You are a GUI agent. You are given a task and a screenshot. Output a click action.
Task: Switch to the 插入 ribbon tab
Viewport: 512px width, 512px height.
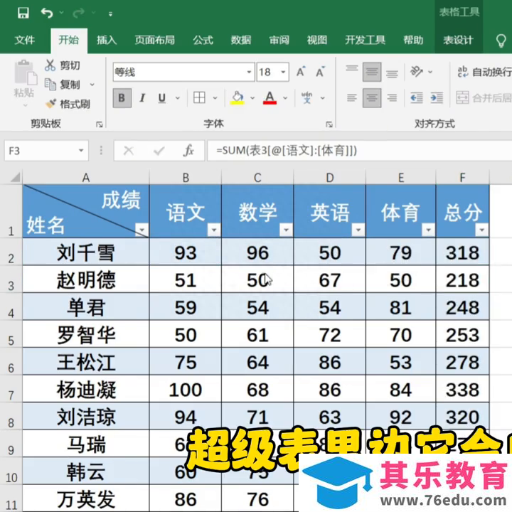click(x=107, y=40)
